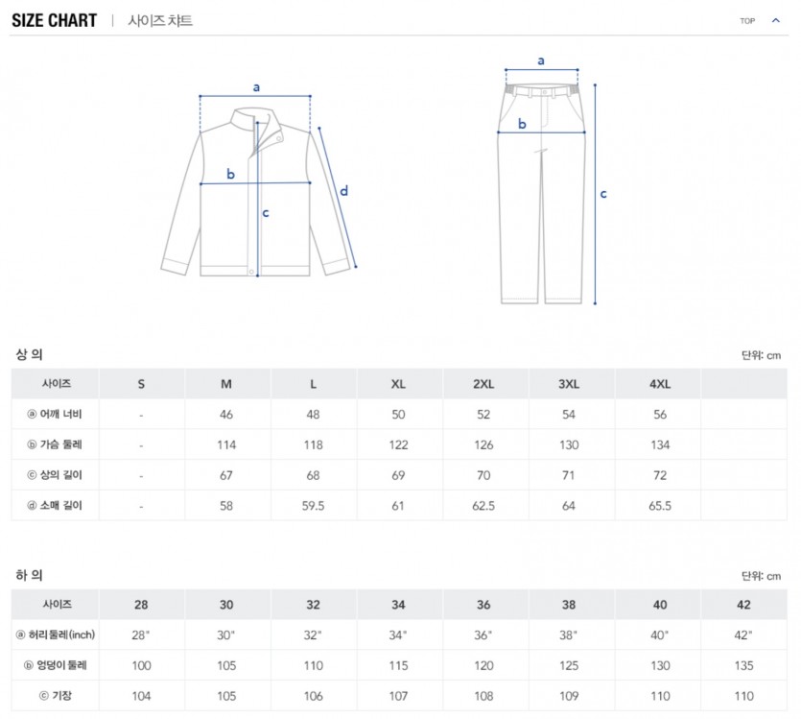Click the 가슴 둘레 row label
The width and height of the screenshot is (801, 719).
56,444
